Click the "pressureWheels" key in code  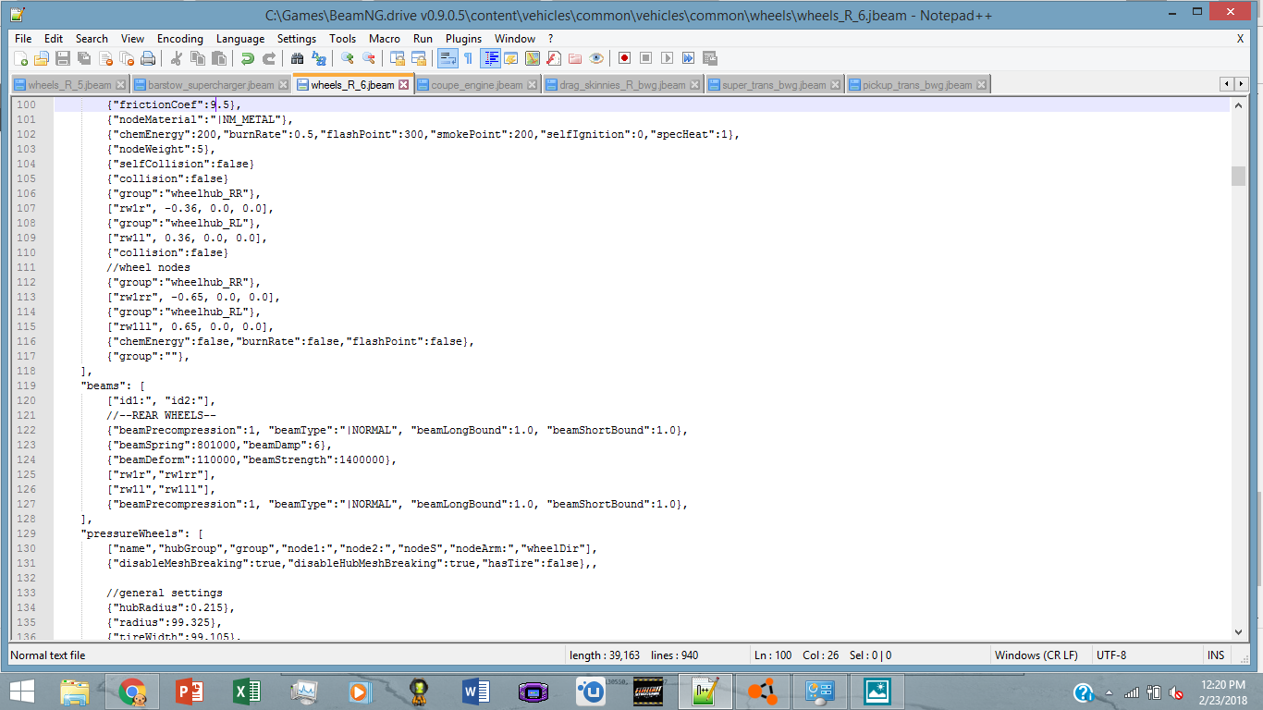[136, 533]
